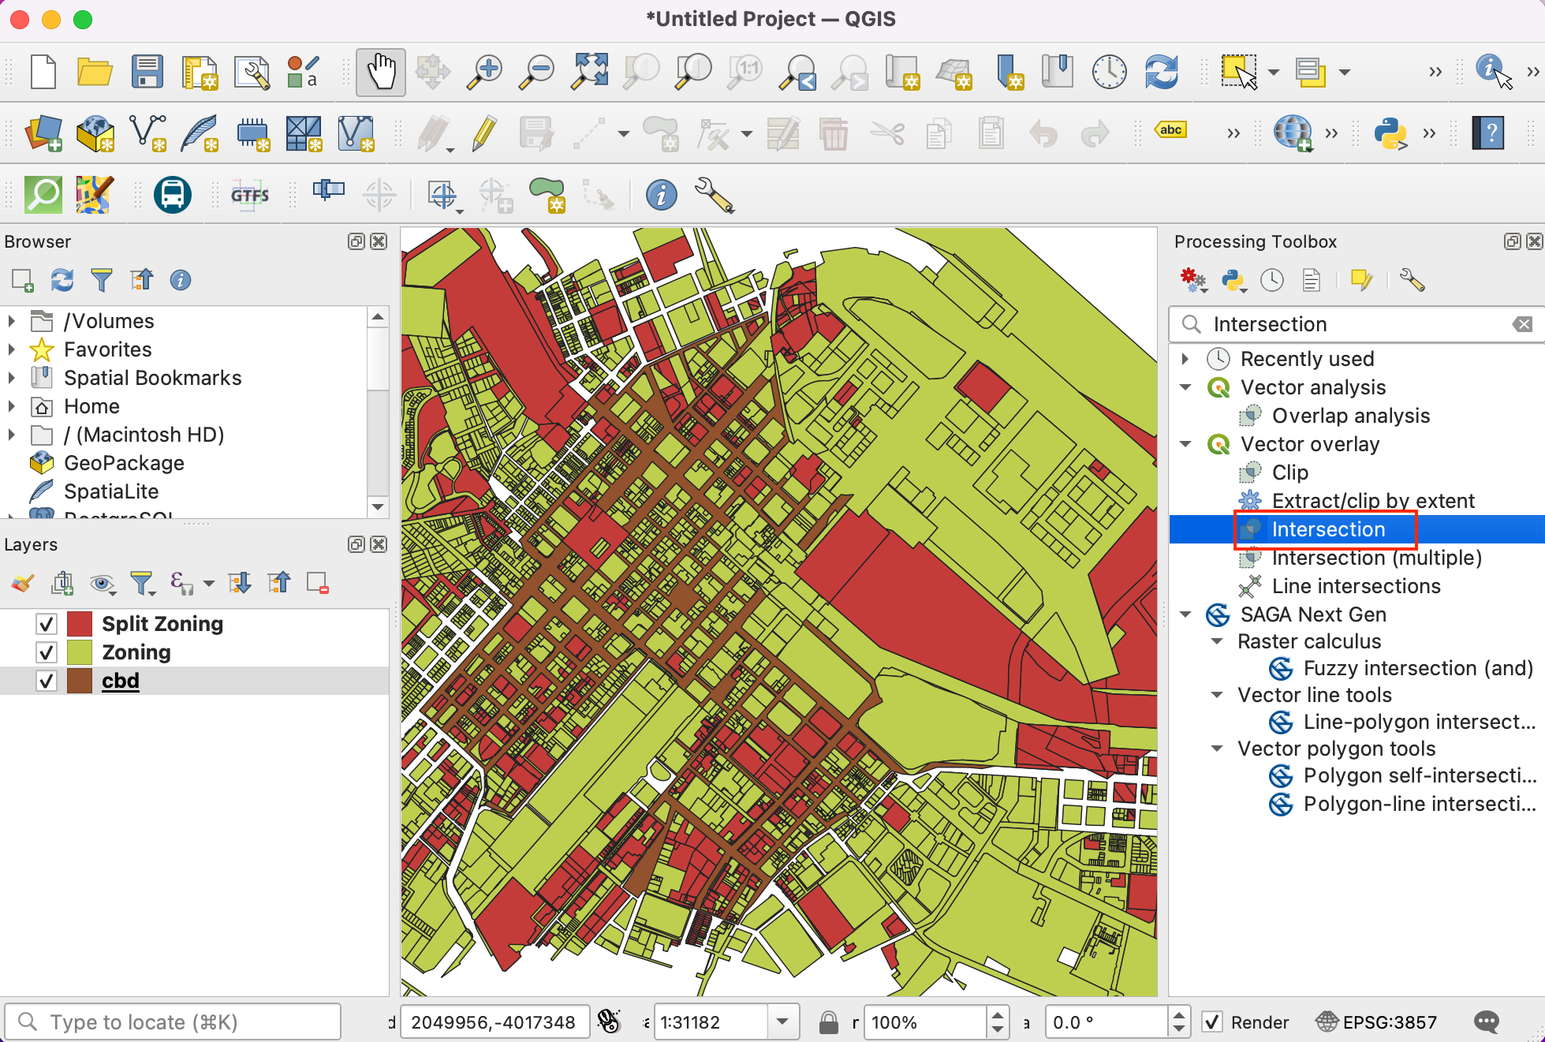Viewport: 1545px width, 1042px height.
Task: Click the cbd layer brown color swatch
Action: 80,681
